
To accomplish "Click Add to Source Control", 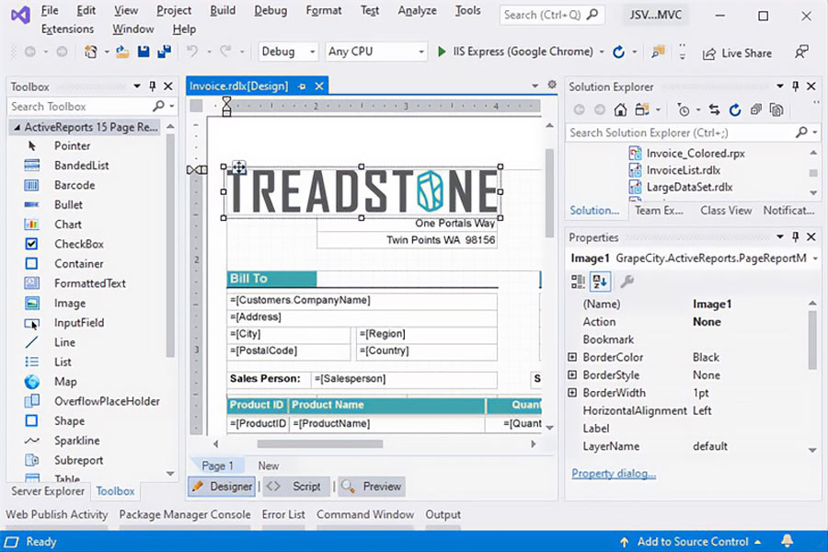I will tap(692, 542).
